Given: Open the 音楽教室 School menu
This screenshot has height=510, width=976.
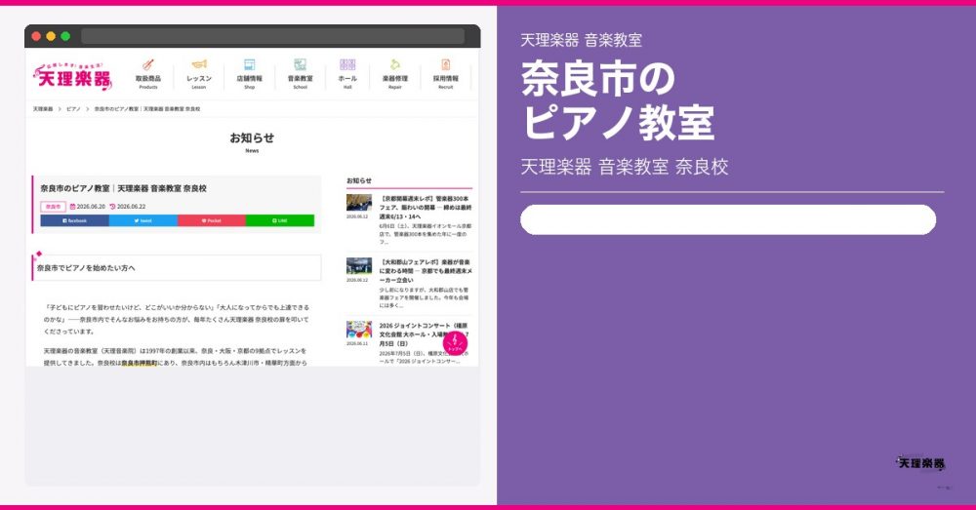Looking at the screenshot, I should point(300,75).
